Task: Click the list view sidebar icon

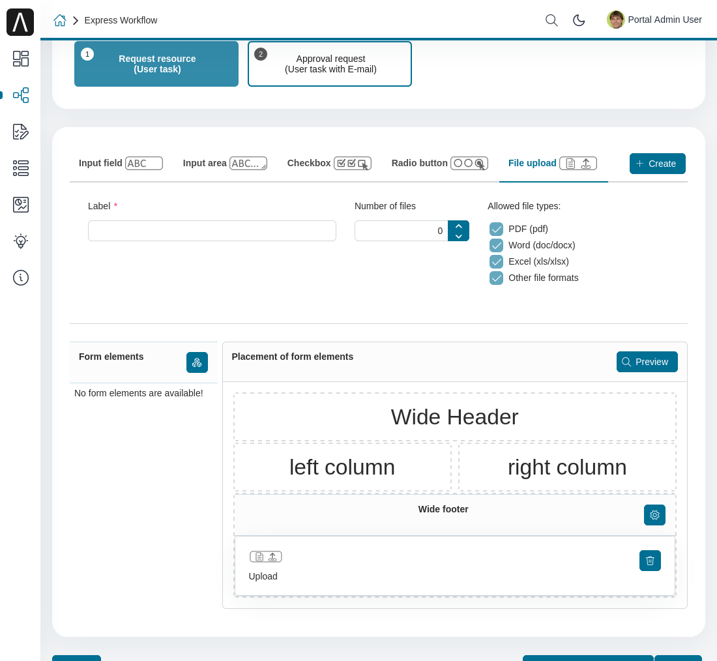Action: pyautogui.click(x=21, y=168)
